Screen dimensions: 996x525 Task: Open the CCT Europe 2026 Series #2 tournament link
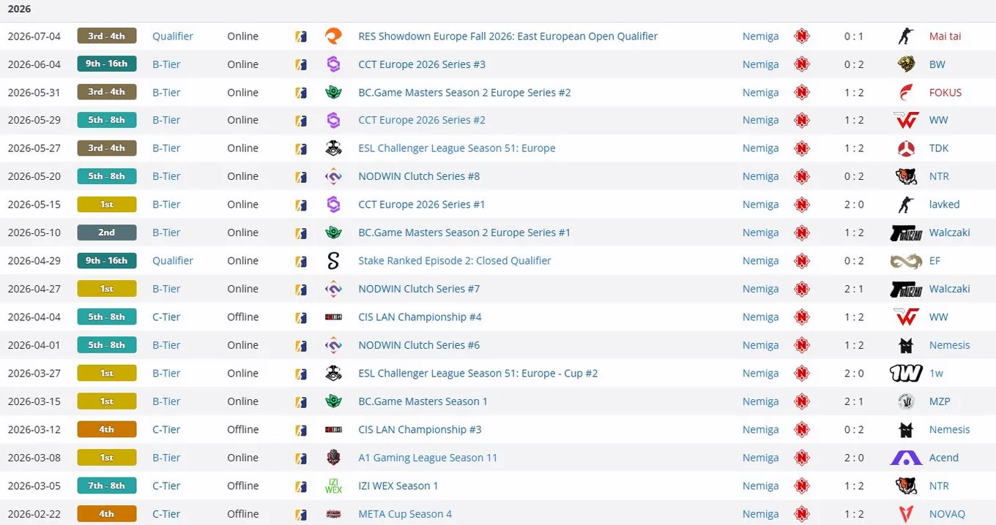tap(422, 120)
